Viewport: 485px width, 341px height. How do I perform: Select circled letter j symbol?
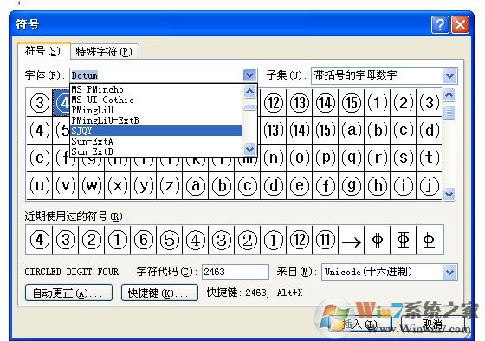[430, 185]
